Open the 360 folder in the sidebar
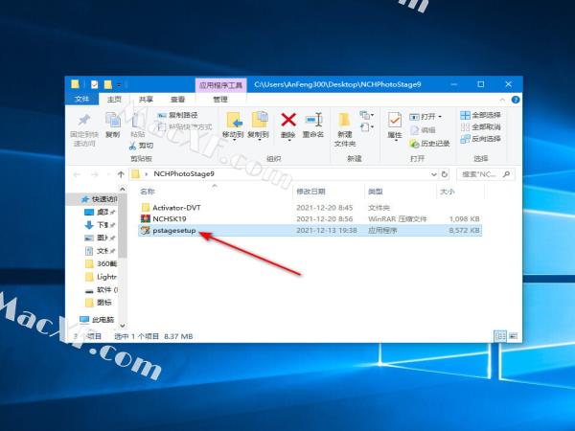This screenshot has width=575, height=431. (101, 263)
